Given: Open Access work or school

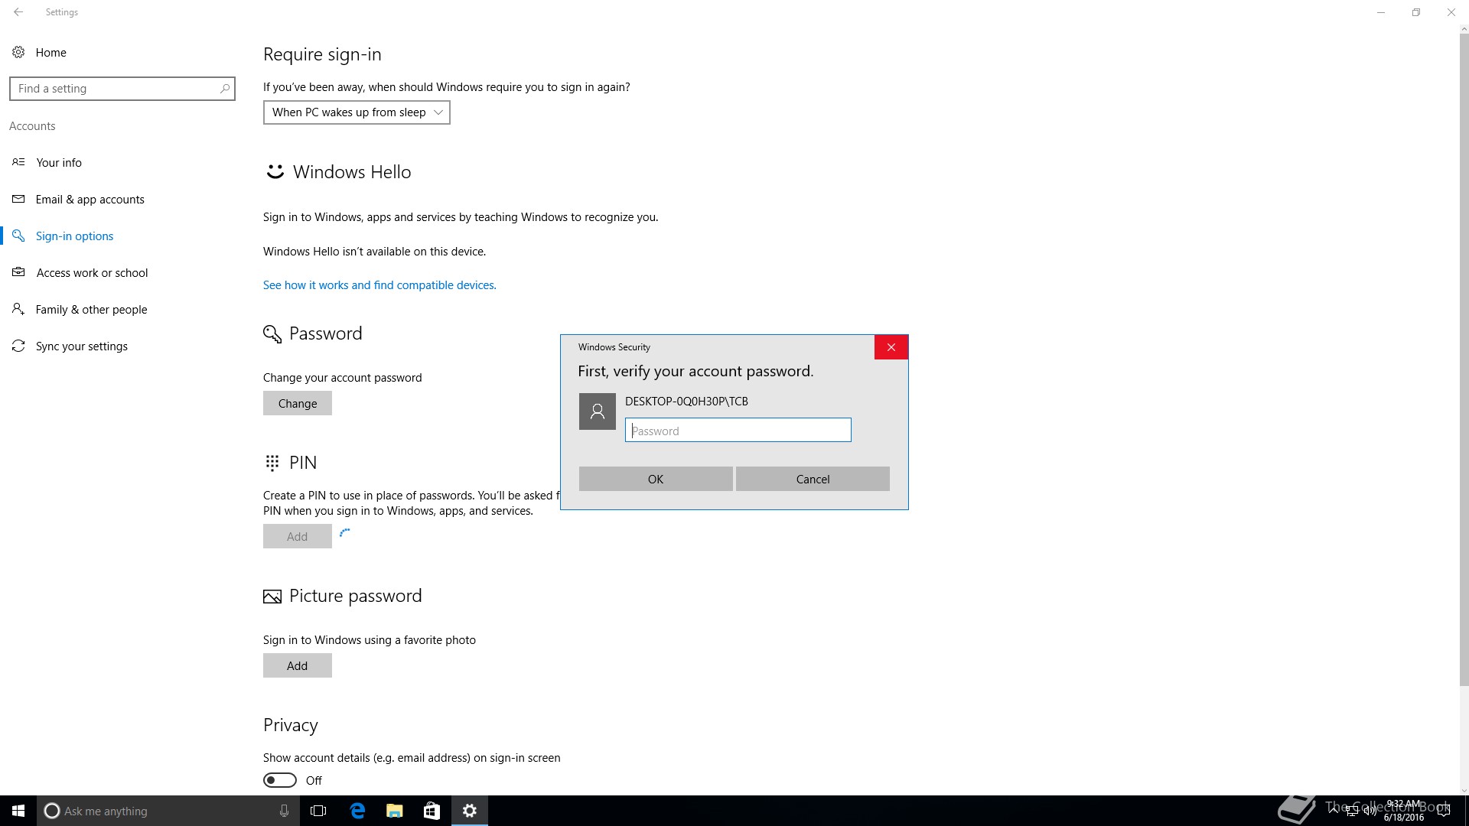Looking at the screenshot, I should tap(92, 272).
